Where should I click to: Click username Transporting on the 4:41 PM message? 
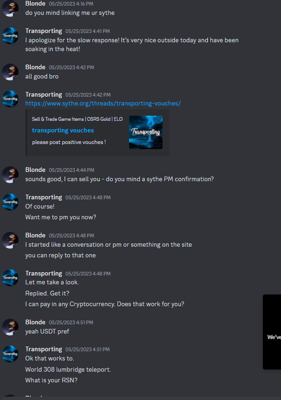point(44,31)
